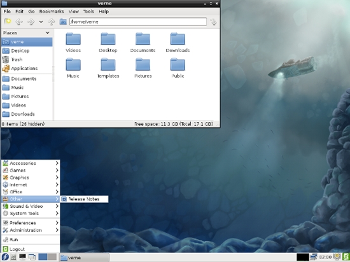350x262 pixels.
Task: Switch to the second workspace in pager
Action: click(52, 257)
